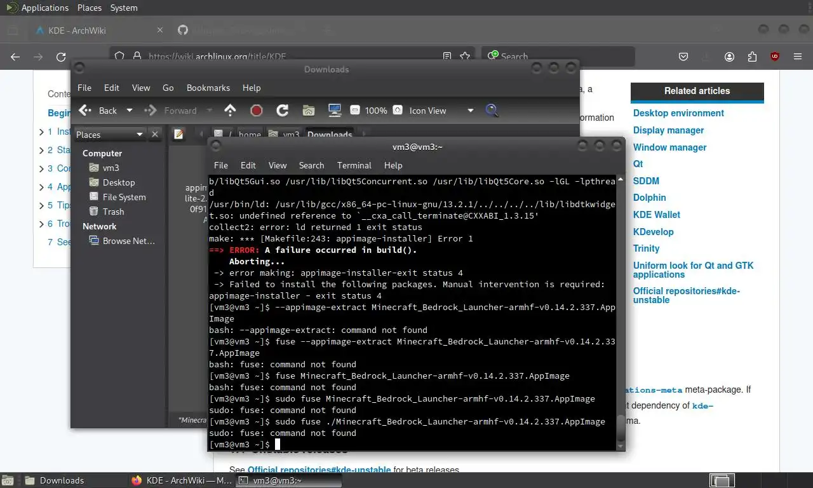Expand wiki contents section 5 chevron
Viewport: 813px width, 488px height.
click(x=41, y=205)
